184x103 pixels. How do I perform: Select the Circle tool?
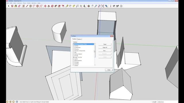click(30, 6)
